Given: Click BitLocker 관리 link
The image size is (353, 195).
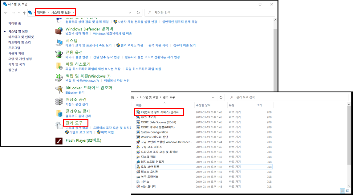Looking at the screenshot, I should tap(75, 92).
